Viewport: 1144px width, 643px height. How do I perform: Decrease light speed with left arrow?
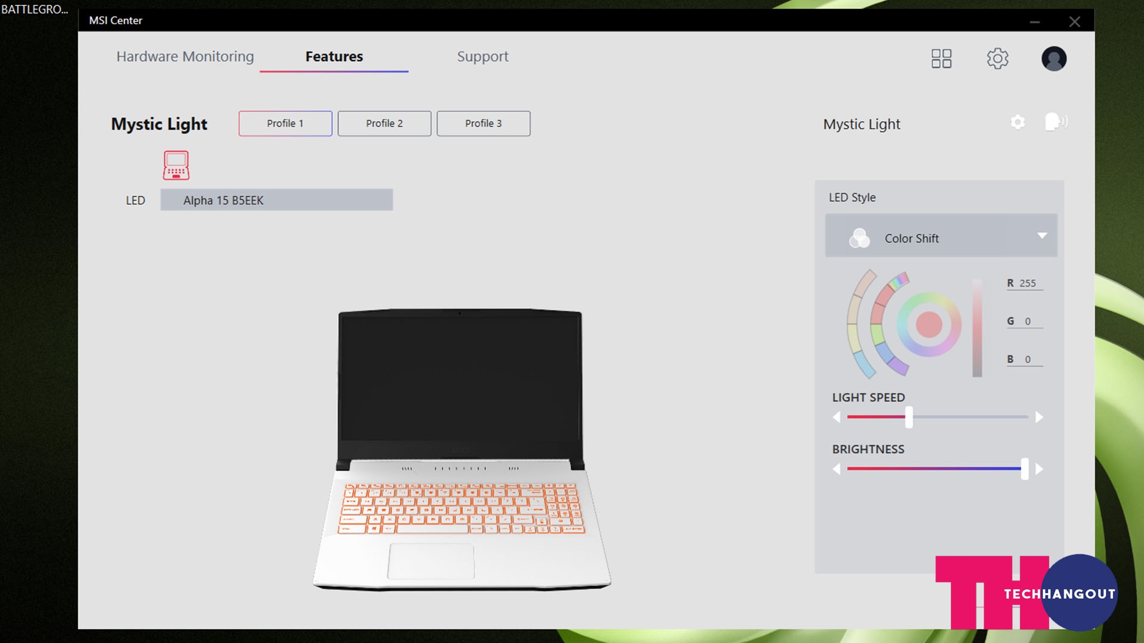(837, 417)
